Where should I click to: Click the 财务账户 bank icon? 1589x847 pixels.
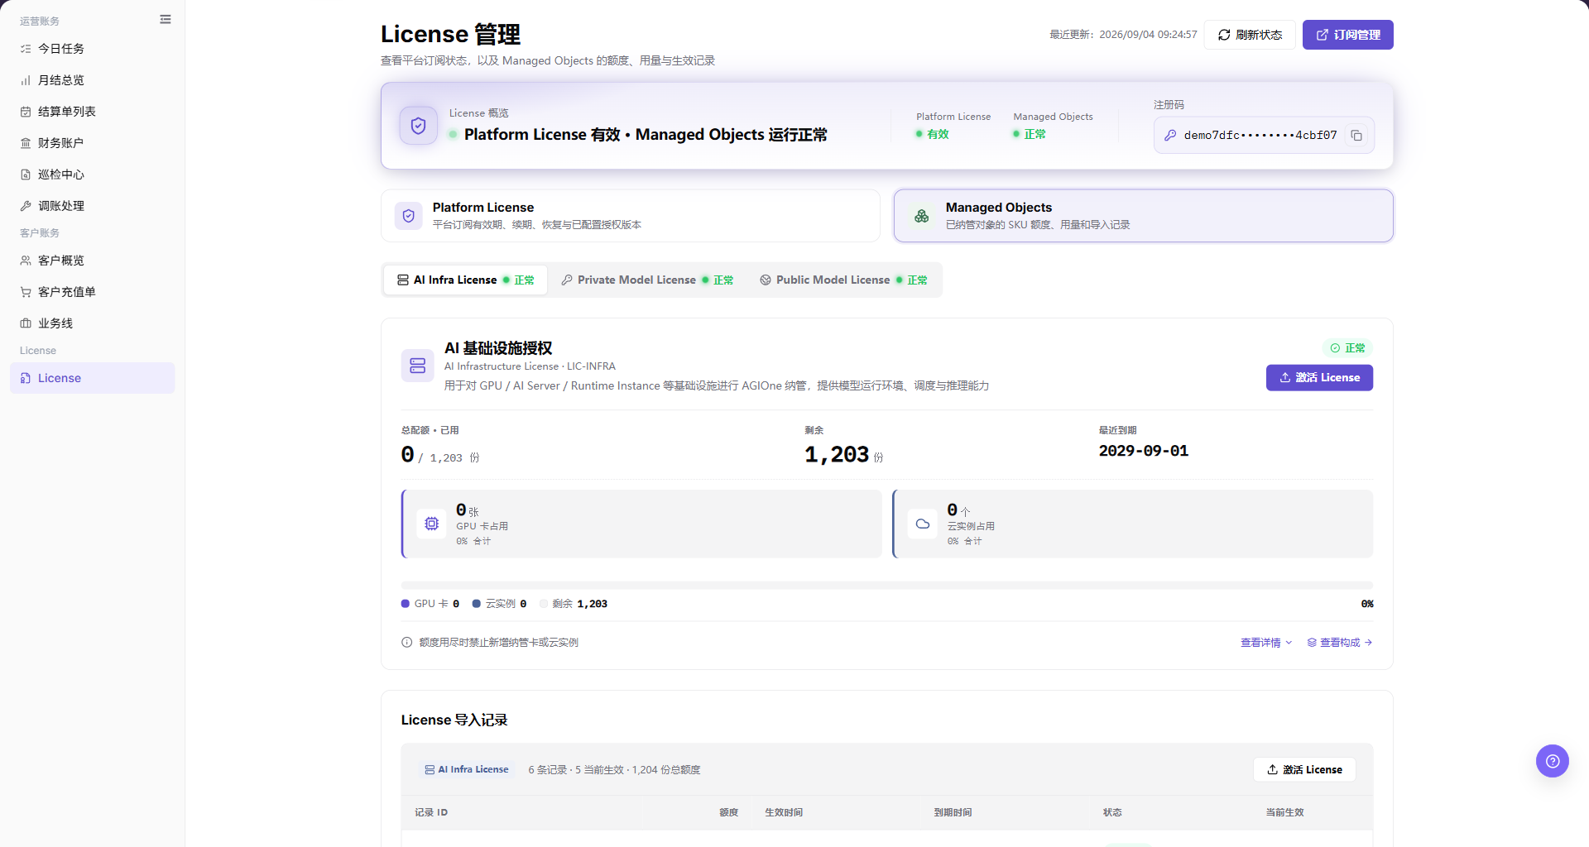coord(26,143)
